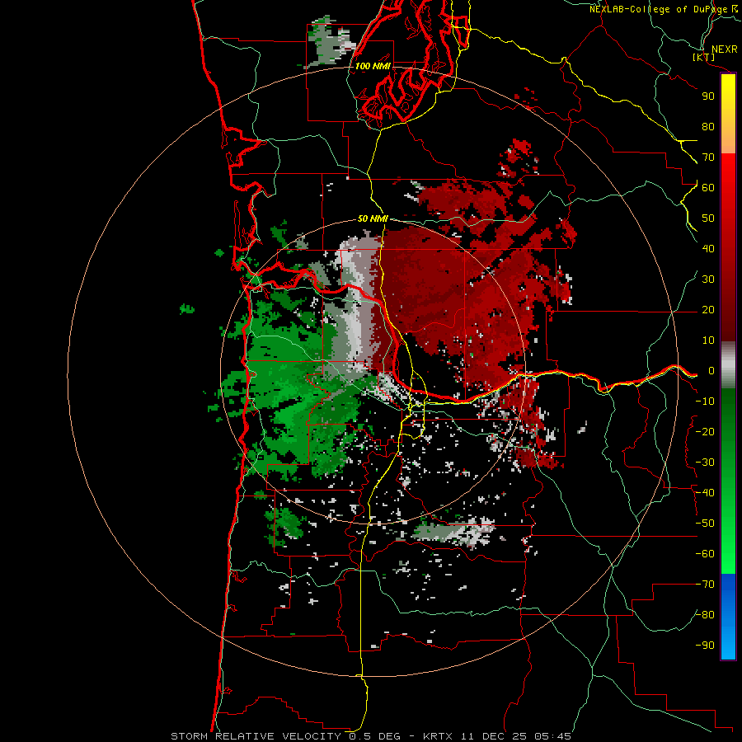Click the 100 NMI range ring label
This screenshot has width=742, height=742.
(x=373, y=66)
